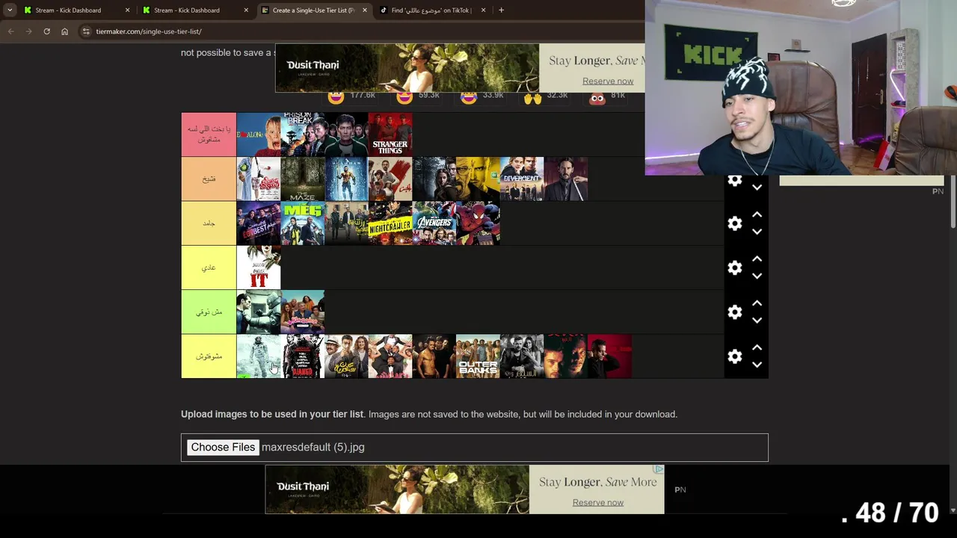Select the Nightcrawler poster
The width and height of the screenshot is (957, 538).
[x=390, y=223]
